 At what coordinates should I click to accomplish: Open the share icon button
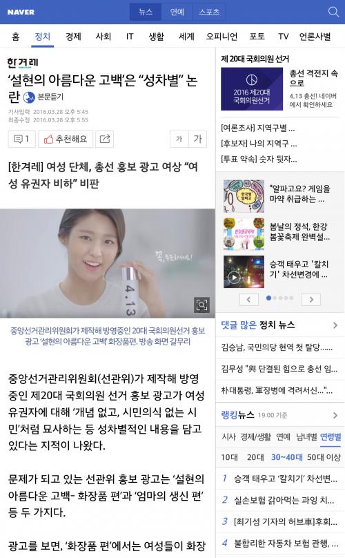105,139
